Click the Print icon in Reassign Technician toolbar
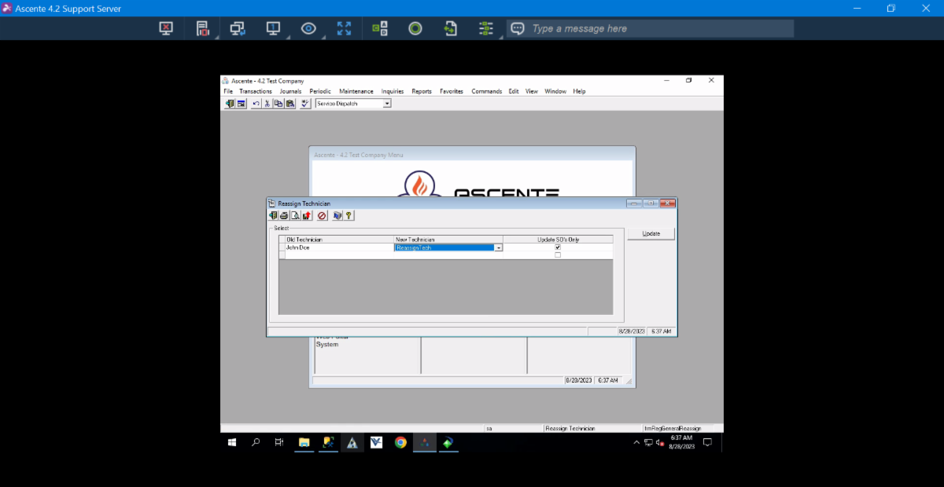944x487 pixels. pos(284,215)
